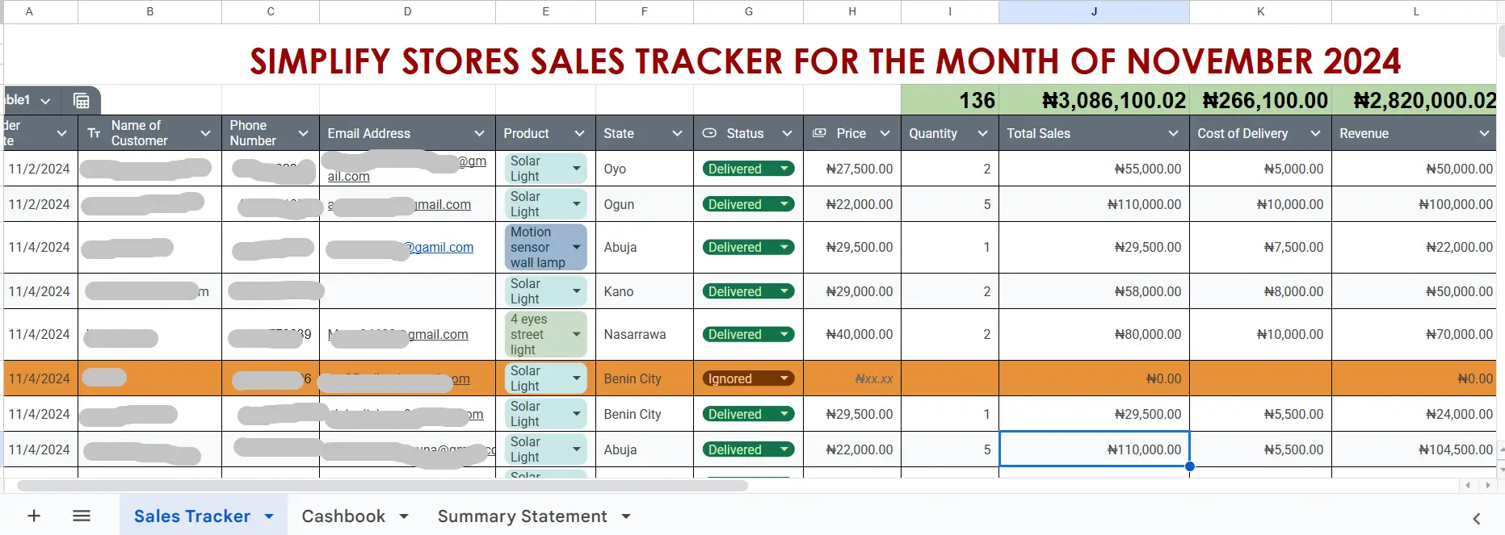Viewport: 1505px width, 535px height.
Task: Expand the Product column filter dropdown
Action: pos(579,133)
